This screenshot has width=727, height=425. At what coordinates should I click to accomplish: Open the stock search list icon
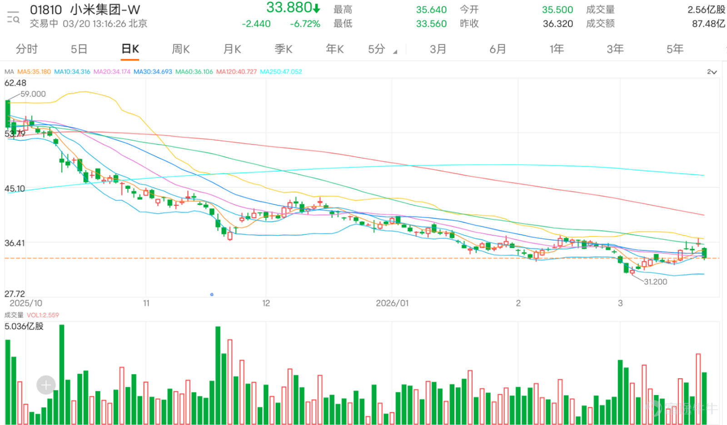pyautogui.click(x=13, y=17)
